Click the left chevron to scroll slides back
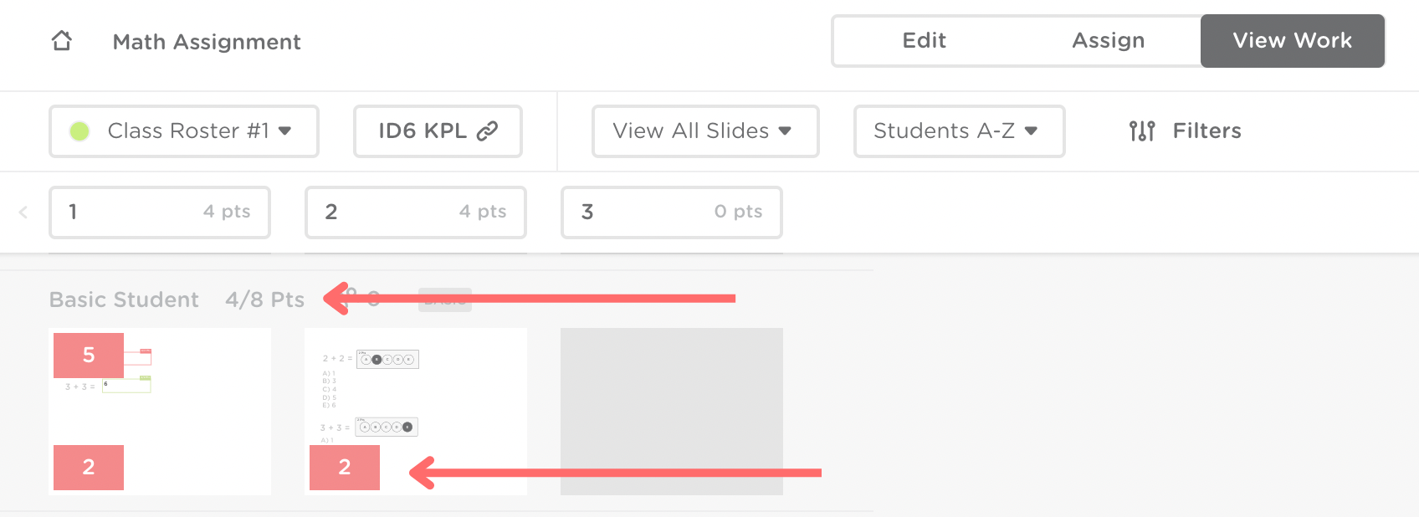Screen dimensions: 1419x517 click(23, 212)
